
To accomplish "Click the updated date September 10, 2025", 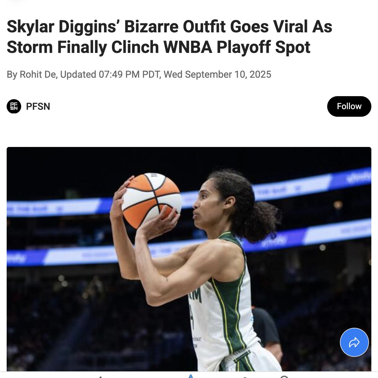I will [x=228, y=74].
